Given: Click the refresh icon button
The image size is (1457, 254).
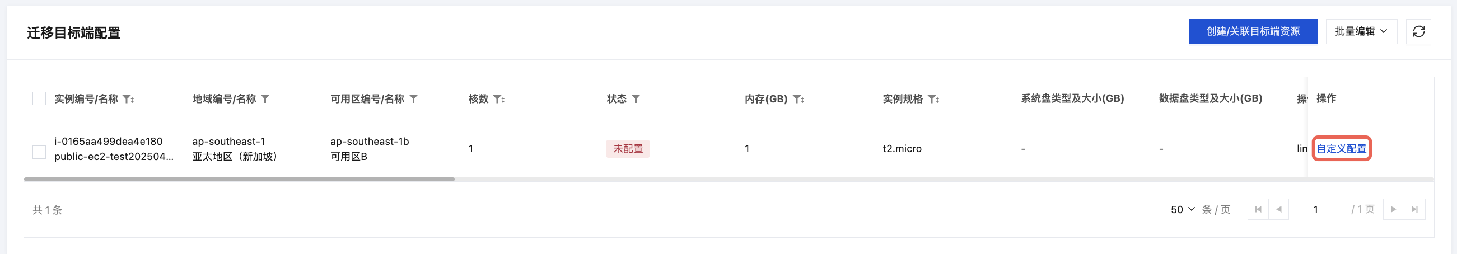Looking at the screenshot, I should [x=1418, y=32].
